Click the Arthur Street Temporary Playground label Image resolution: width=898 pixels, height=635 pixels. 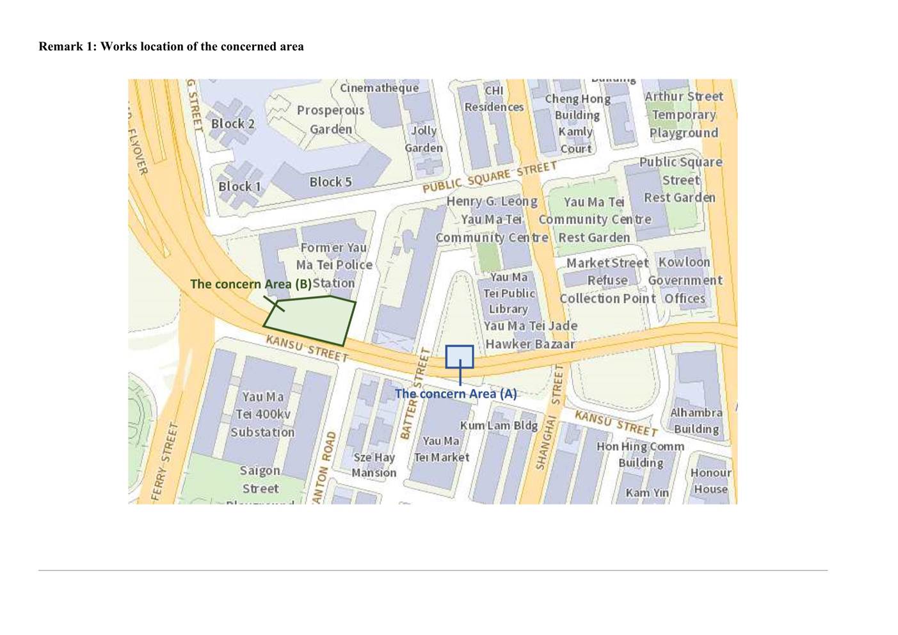tap(684, 115)
